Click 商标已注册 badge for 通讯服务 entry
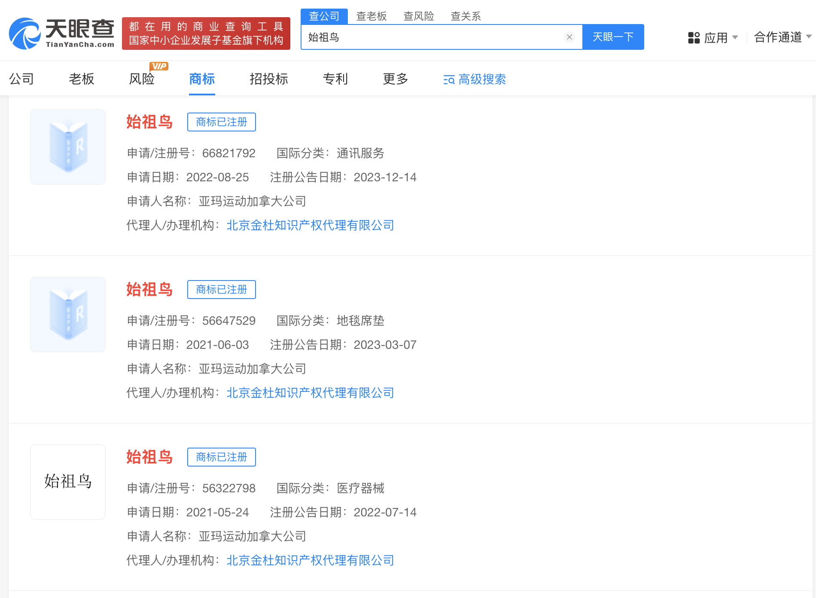 click(x=222, y=122)
